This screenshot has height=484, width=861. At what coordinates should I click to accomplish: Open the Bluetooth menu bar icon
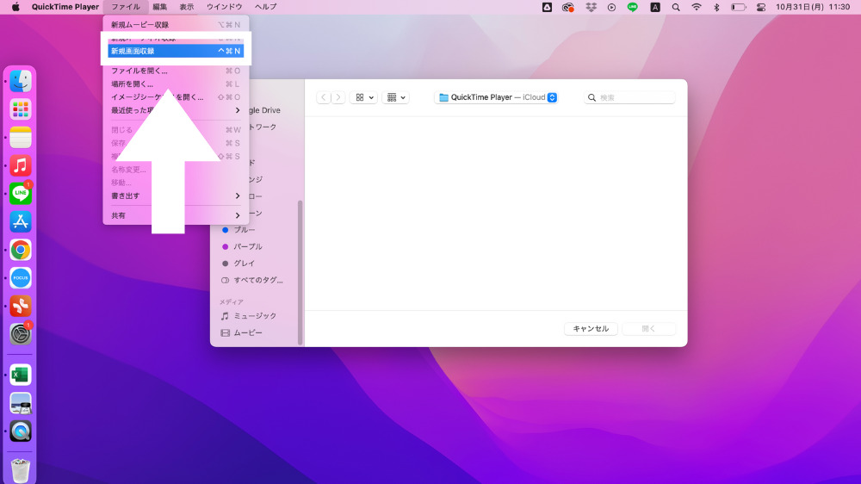[x=716, y=7]
